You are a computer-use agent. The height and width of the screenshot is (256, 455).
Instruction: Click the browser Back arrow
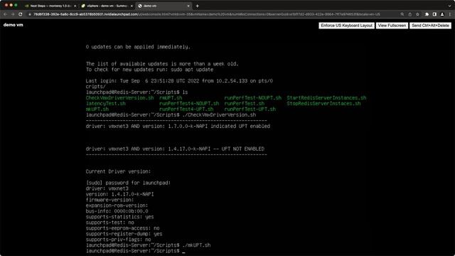pos(5,14)
